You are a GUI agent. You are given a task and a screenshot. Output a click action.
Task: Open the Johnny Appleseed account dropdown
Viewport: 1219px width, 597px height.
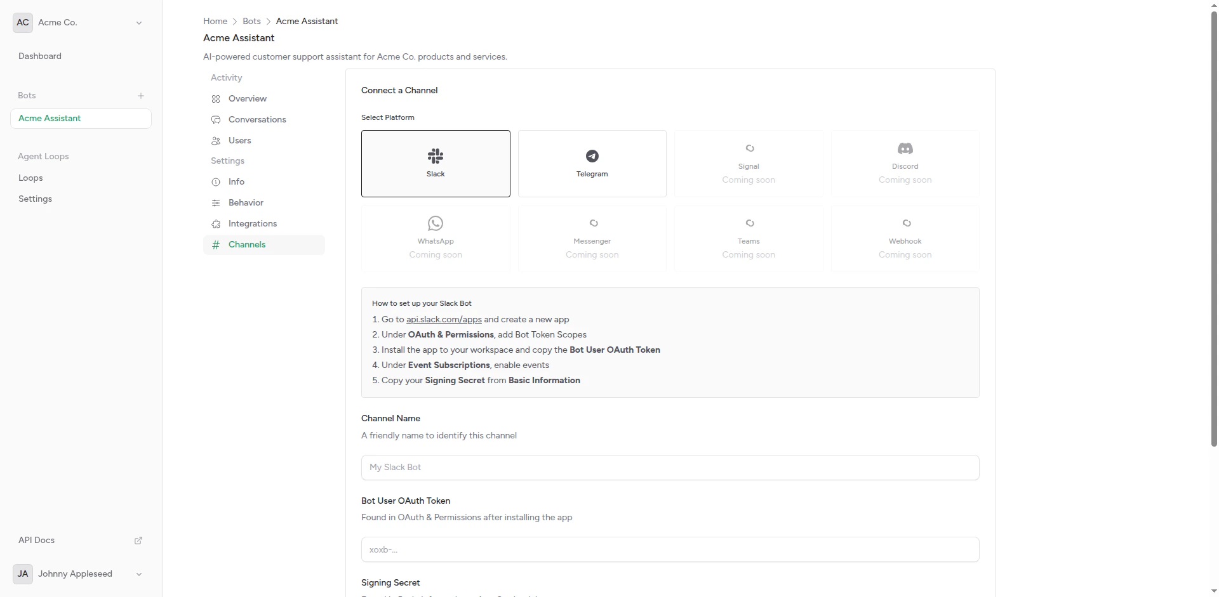(x=138, y=574)
